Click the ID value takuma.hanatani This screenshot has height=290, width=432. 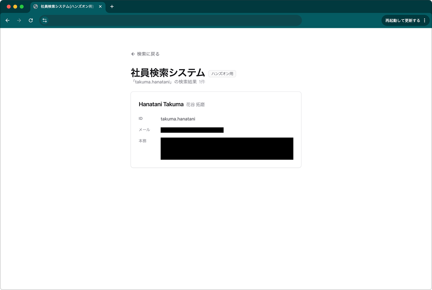[x=178, y=119]
